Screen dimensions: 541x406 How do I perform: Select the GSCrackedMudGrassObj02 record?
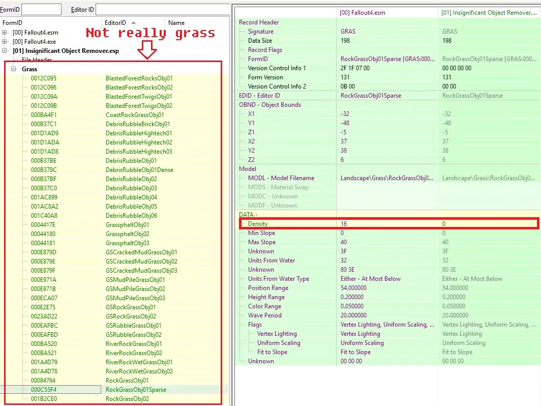tap(141, 262)
